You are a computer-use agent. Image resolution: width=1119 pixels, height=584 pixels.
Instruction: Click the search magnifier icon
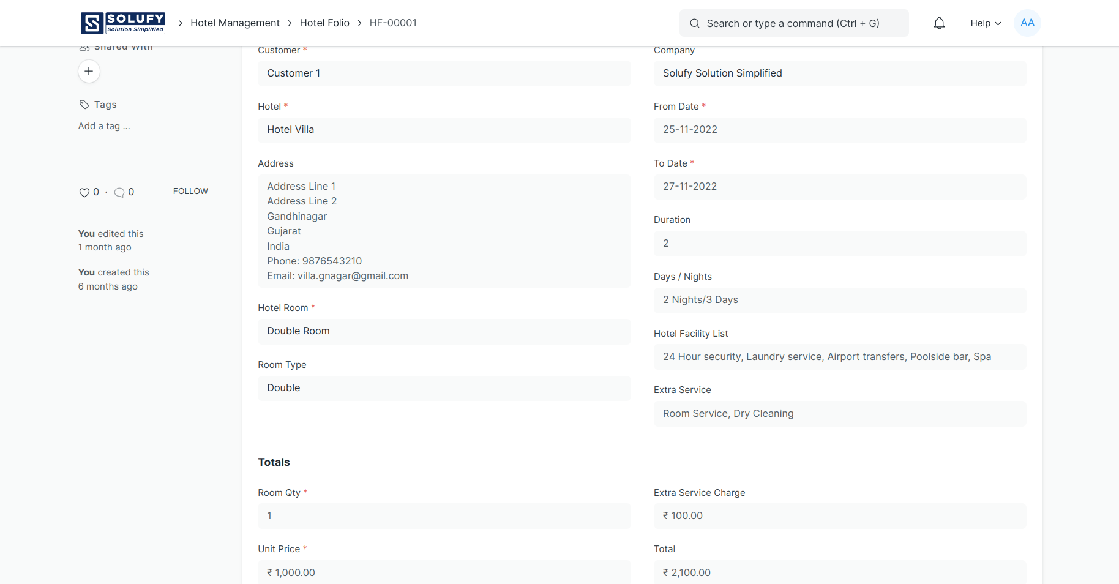pyautogui.click(x=694, y=23)
